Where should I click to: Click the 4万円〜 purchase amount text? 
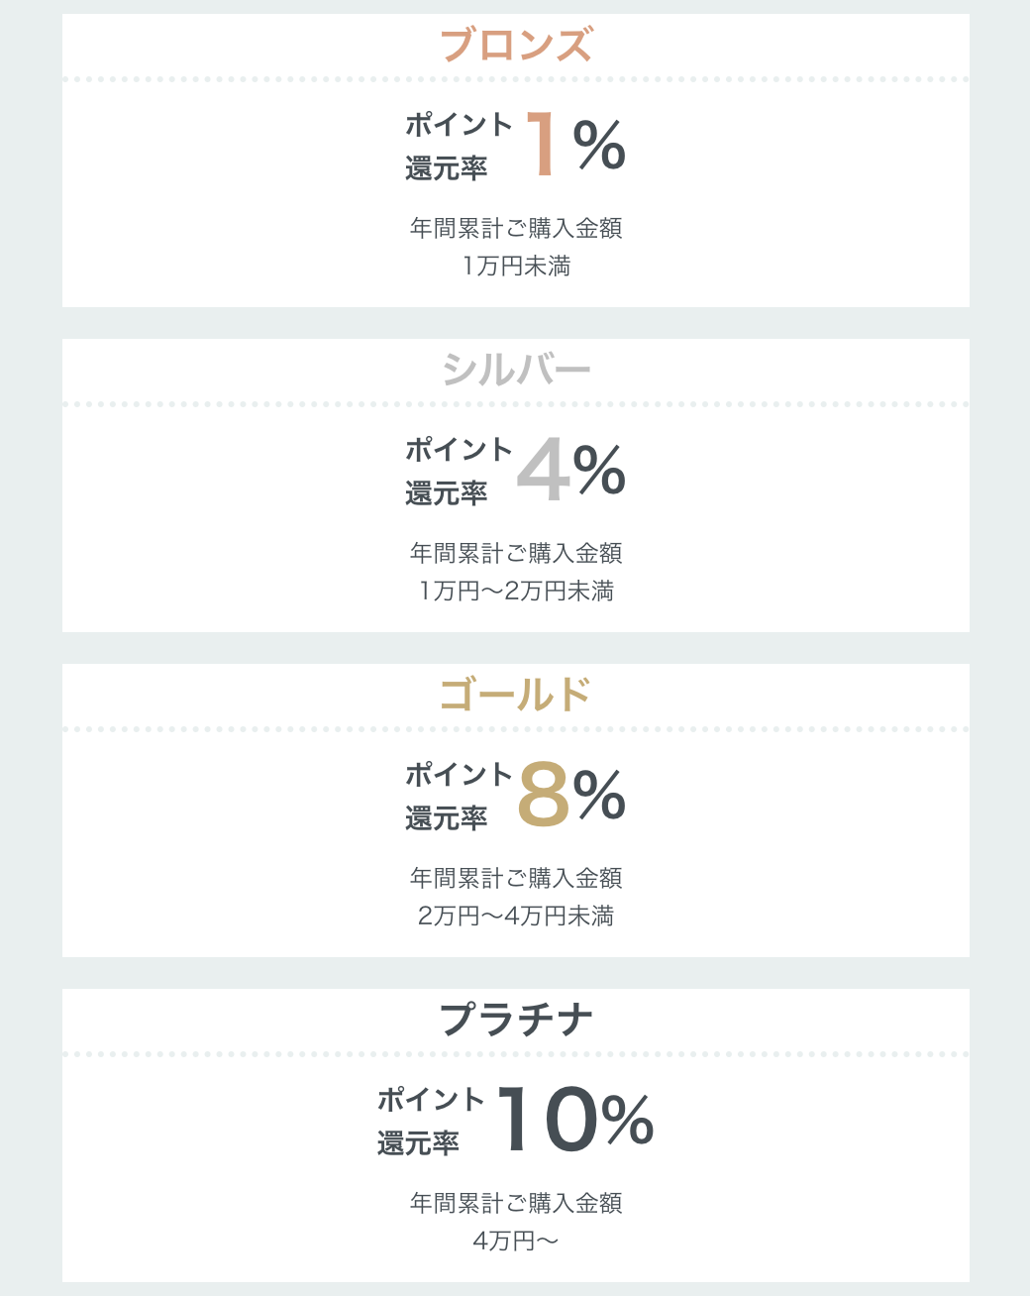(x=516, y=1242)
